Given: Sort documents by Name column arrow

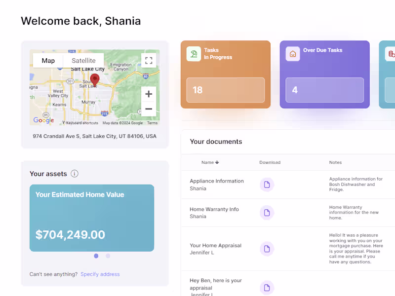Looking at the screenshot, I should click(217, 162).
